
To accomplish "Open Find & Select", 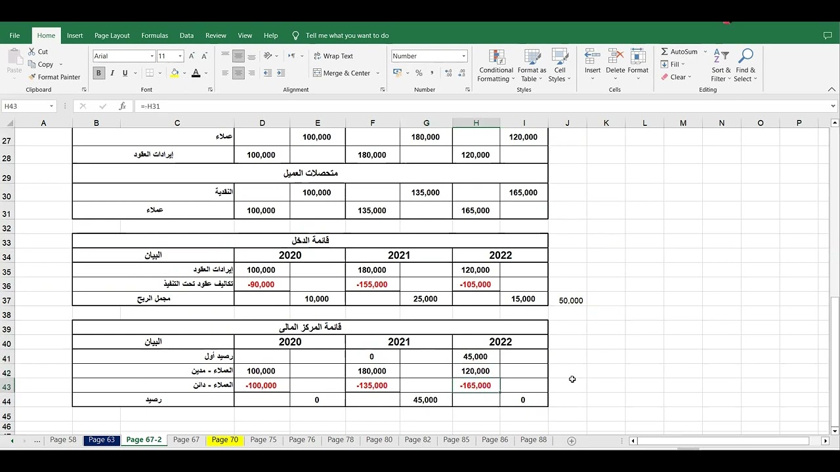I will coord(745,66).
